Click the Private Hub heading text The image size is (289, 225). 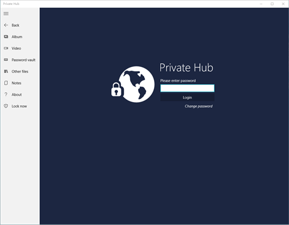point(186,68)
